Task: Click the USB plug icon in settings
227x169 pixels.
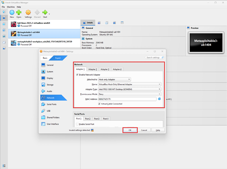Action: click(43, 111)
